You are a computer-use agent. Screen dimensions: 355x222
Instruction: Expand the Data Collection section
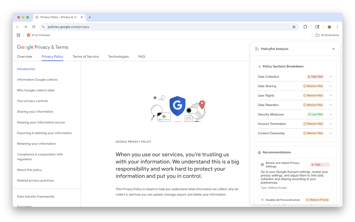[x=331, y=77]
